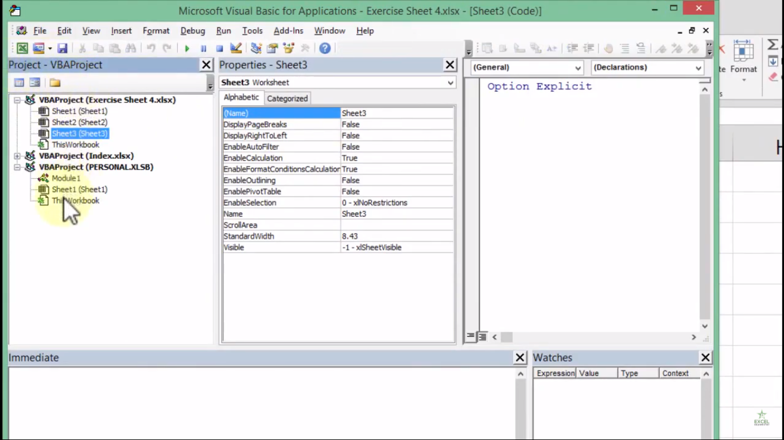The width and height of the screenshot is (784, 440).
Task: Close the Project - VBAProject pane
Action: [x=207, y=65]
